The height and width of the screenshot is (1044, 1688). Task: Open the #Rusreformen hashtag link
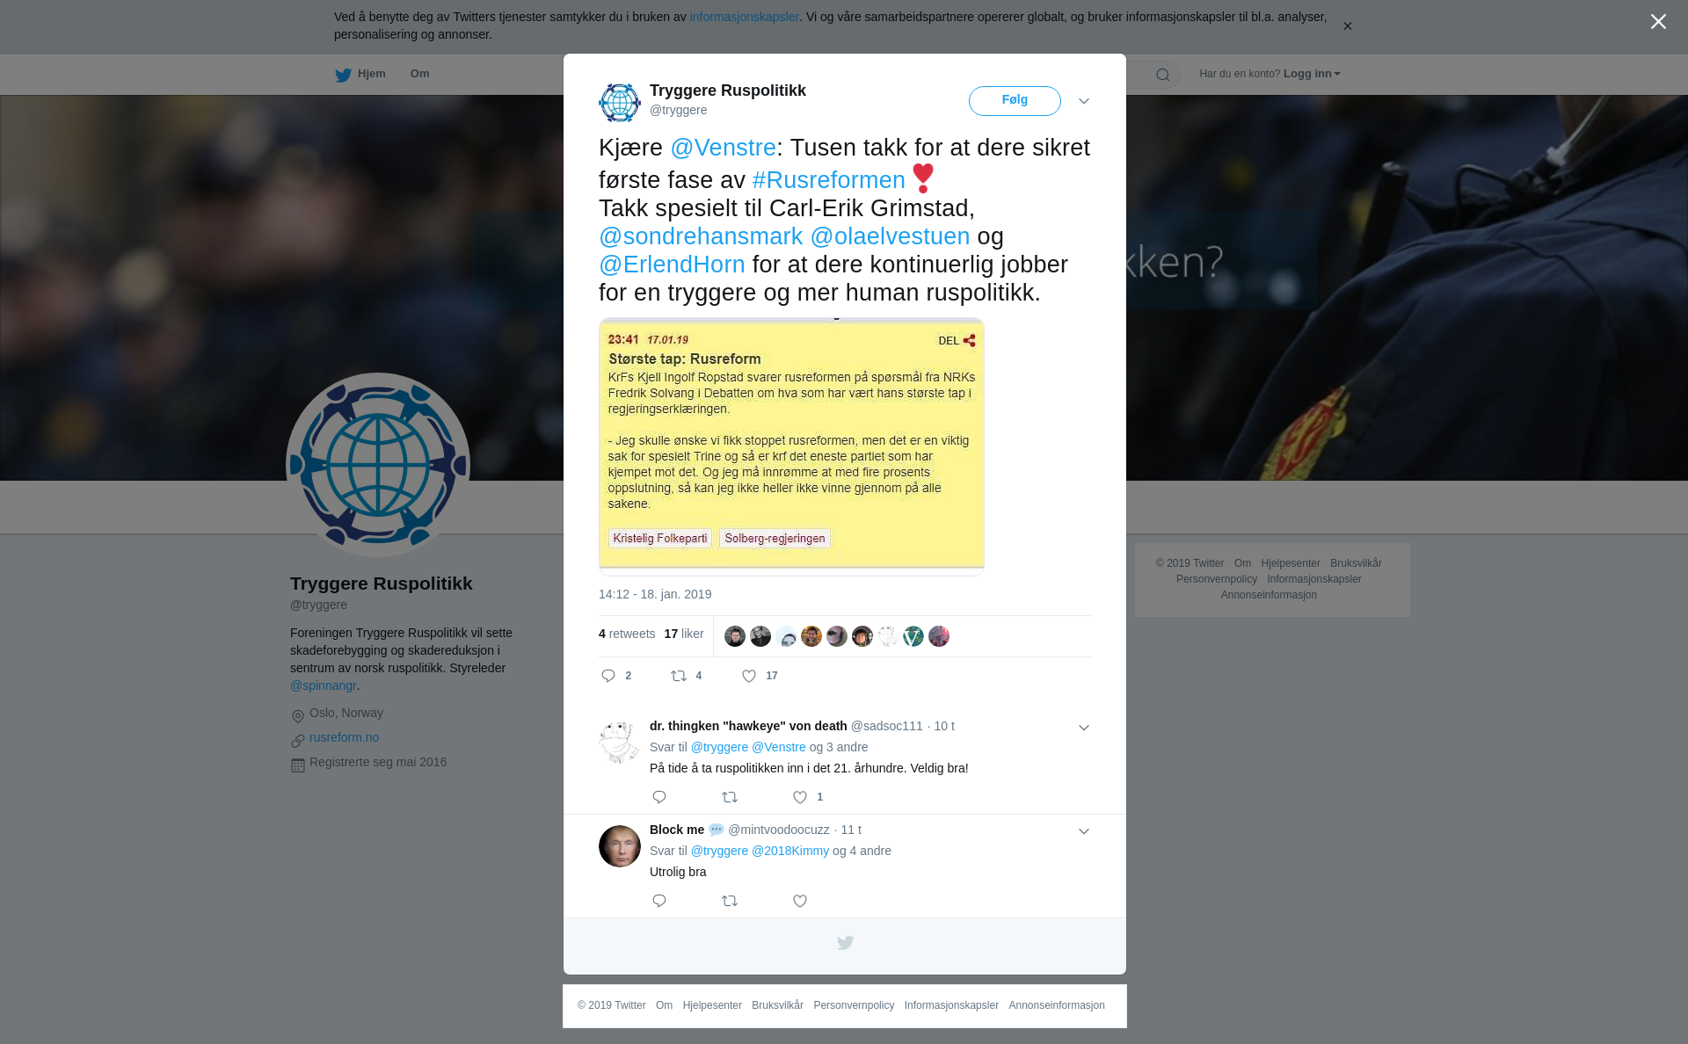[828, 180]
